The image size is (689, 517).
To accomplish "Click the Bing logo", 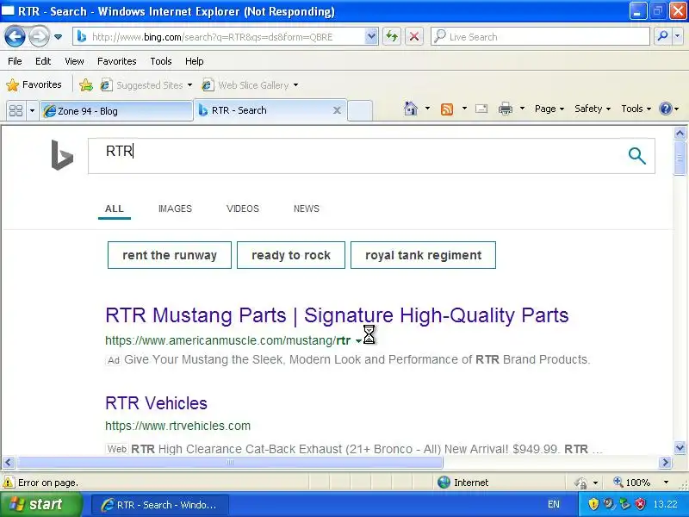I will pyautogui.click(x=62, y=155).
